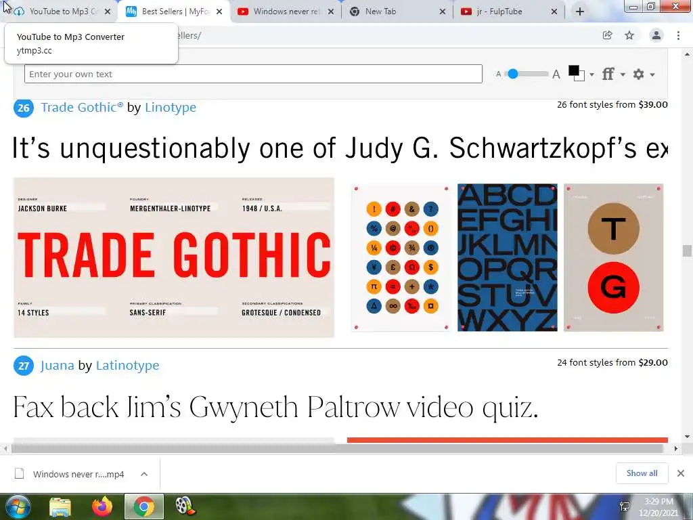
Task: Expand the ff ligatures dropdown arrow
Action: (x=623, y=74)
